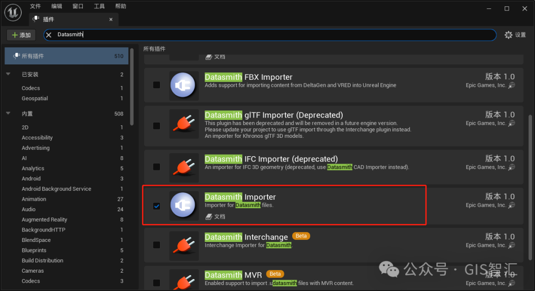Open the 文件 menu
The width and height of the screenshot is (535, 291).
coord(35,6)
